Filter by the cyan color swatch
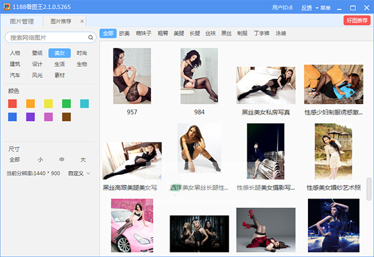374x257 pixels. (84, 104)
